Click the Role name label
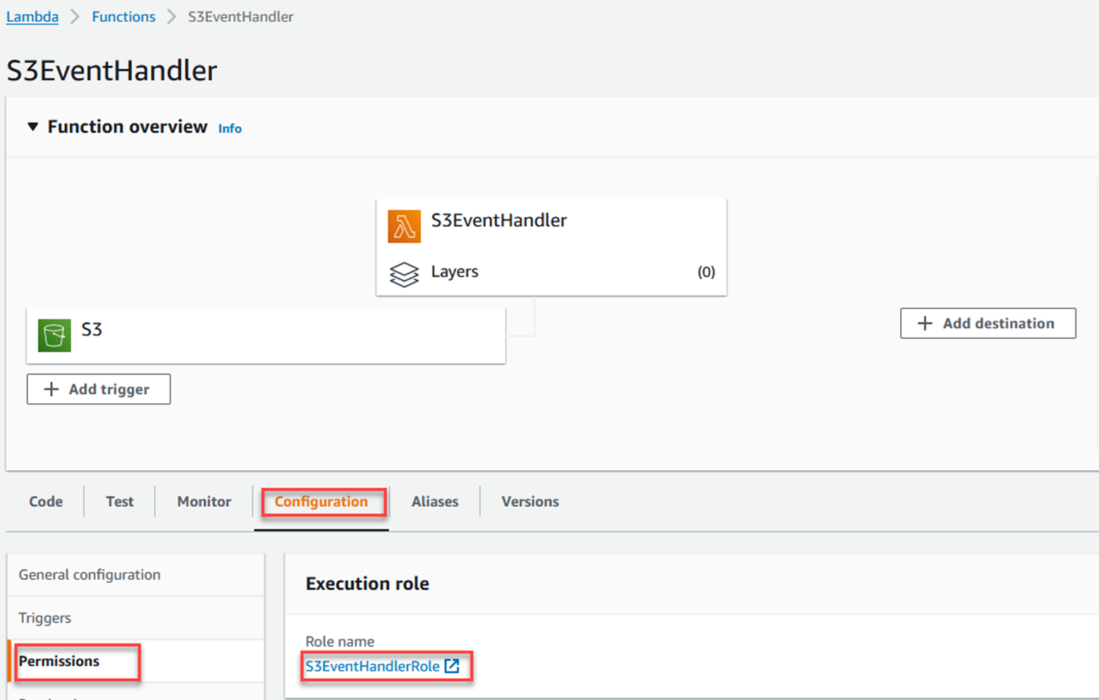The width and height of the screenshot is (1099, 700). [340, 641]
